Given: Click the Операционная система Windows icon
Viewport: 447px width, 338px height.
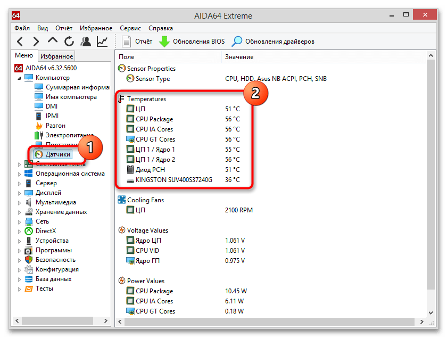Looking at the screenshot, I should coord(29,174).
